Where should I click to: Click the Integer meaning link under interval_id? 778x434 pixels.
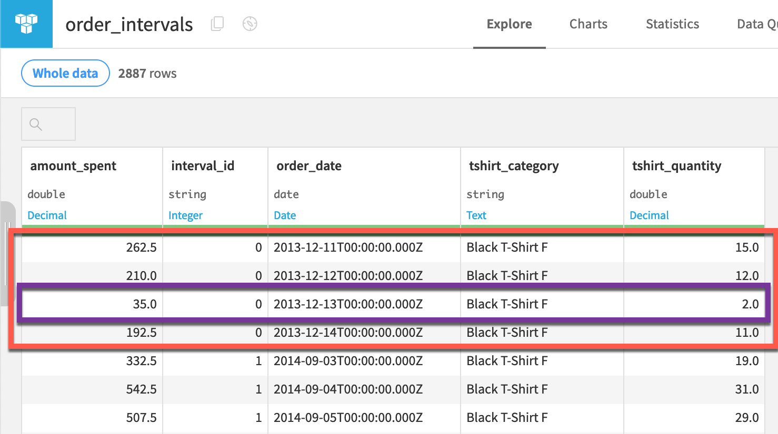186,215
